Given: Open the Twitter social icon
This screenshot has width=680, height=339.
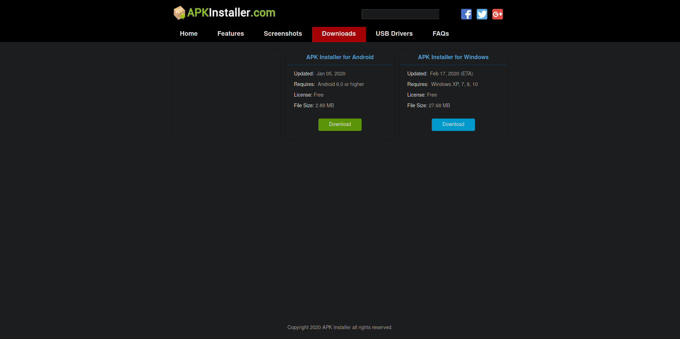Looking at the screenshot, I should 482,14.
